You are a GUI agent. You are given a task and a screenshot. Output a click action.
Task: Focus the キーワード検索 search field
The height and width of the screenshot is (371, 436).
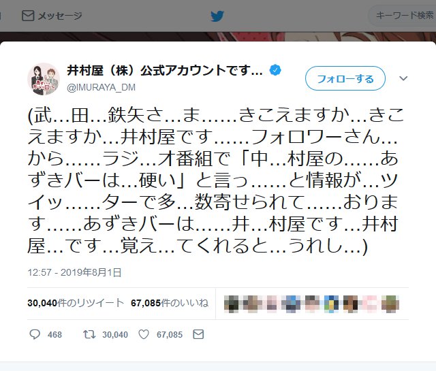tap(403, 16)
